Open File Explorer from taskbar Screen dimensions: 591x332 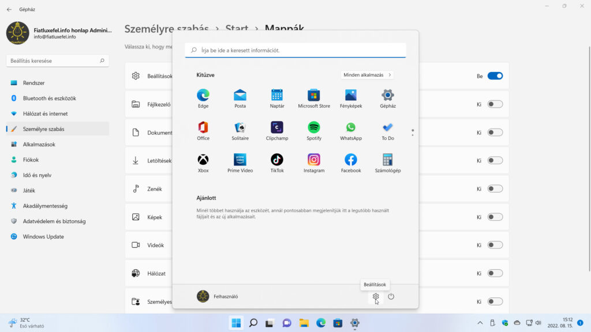tap(304, 323)
